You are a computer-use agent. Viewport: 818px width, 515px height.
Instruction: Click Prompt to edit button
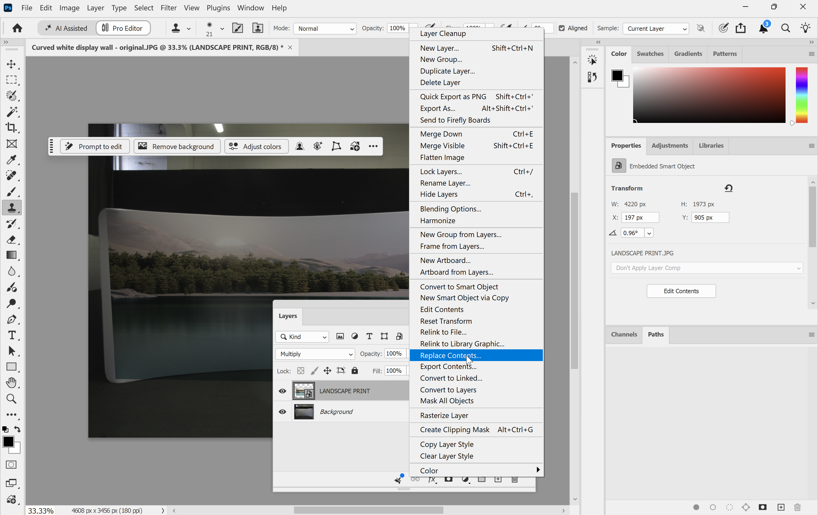[94, 146]
